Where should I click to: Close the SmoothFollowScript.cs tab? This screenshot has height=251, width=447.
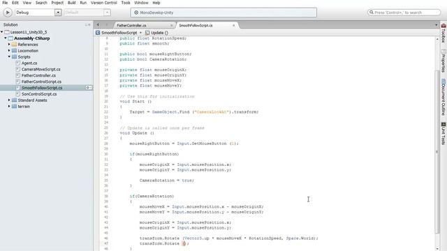point(233,25)
